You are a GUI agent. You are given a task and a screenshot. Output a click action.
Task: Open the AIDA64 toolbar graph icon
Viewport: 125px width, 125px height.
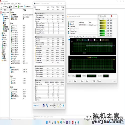(x=11, y=6)
